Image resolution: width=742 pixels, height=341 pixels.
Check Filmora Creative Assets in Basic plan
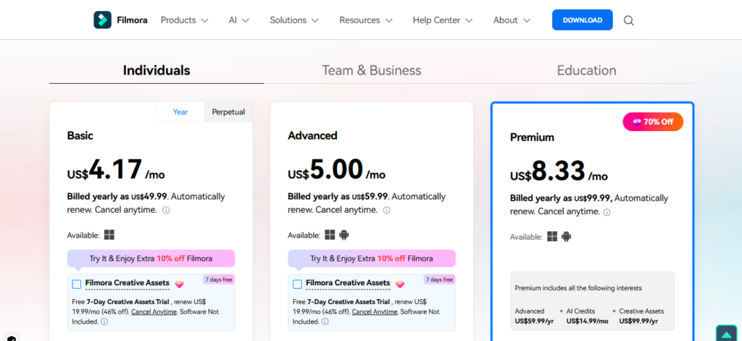point(77,285)
